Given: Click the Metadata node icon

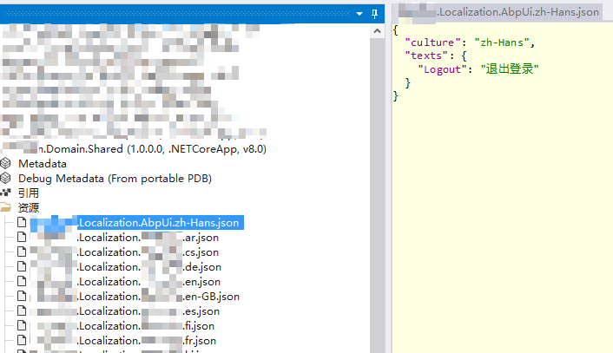Looking at the screenshot, I should coord(6,163).
